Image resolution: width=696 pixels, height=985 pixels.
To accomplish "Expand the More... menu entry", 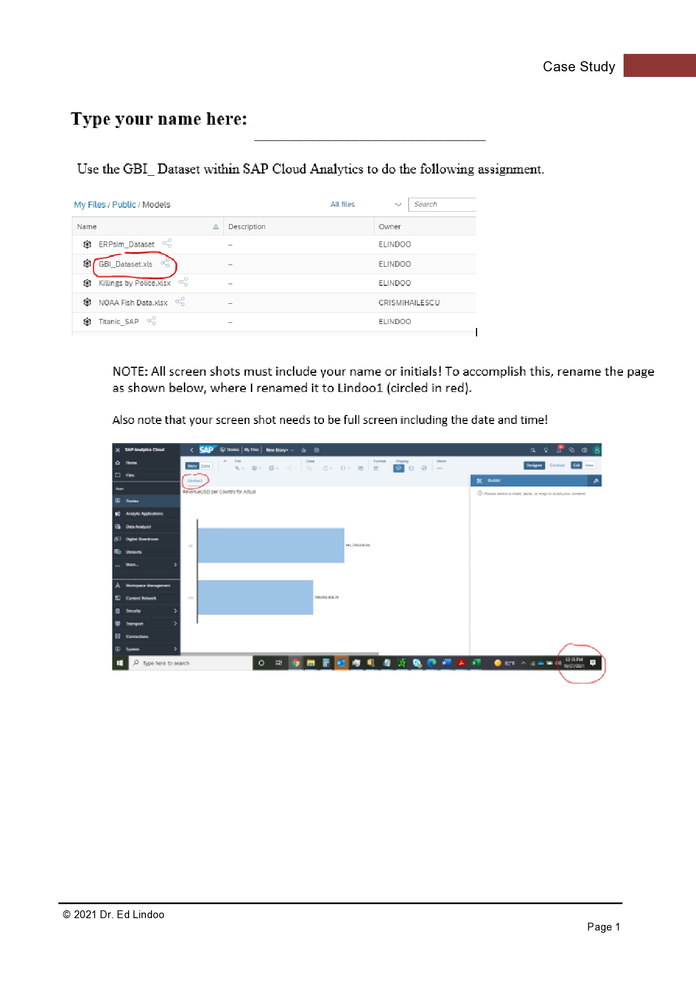I will [146, 564].
